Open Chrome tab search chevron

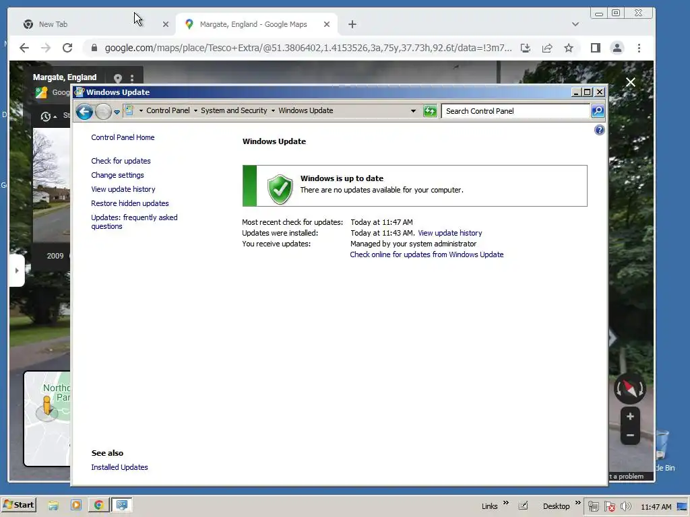click(575, 24)
